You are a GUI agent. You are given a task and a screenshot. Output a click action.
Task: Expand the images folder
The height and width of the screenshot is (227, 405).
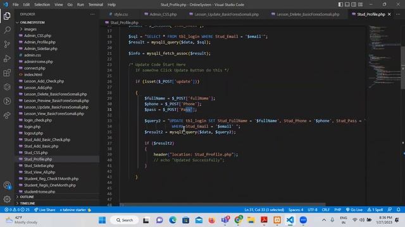coord(30,29)
